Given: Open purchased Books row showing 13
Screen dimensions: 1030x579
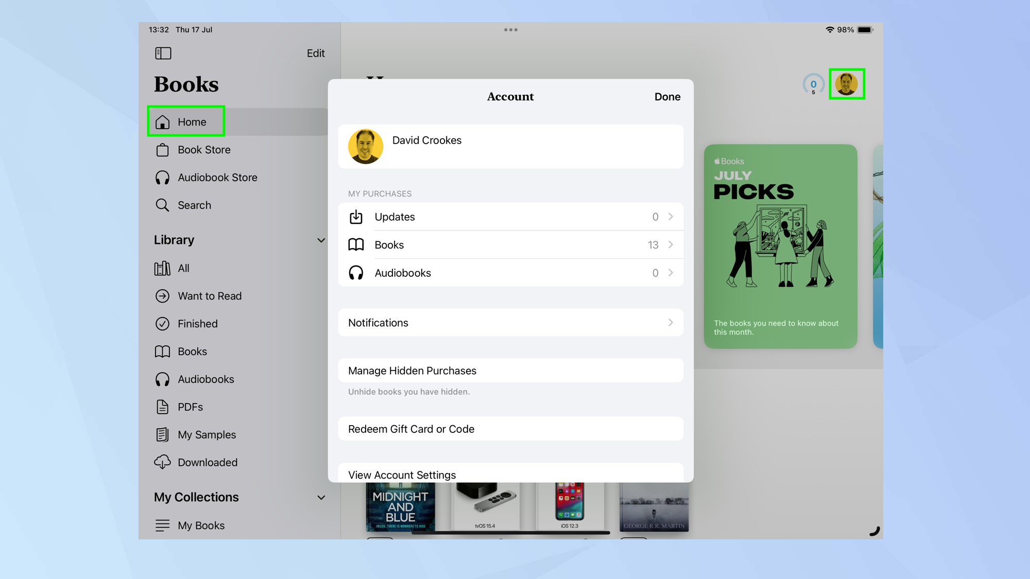Looking at the screenshot, I should [x=510, y=245].
